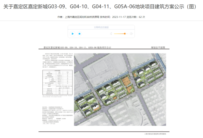The image size is (203, 138).
Task: Click the right end of the volume track
Action: pos(128,33)
